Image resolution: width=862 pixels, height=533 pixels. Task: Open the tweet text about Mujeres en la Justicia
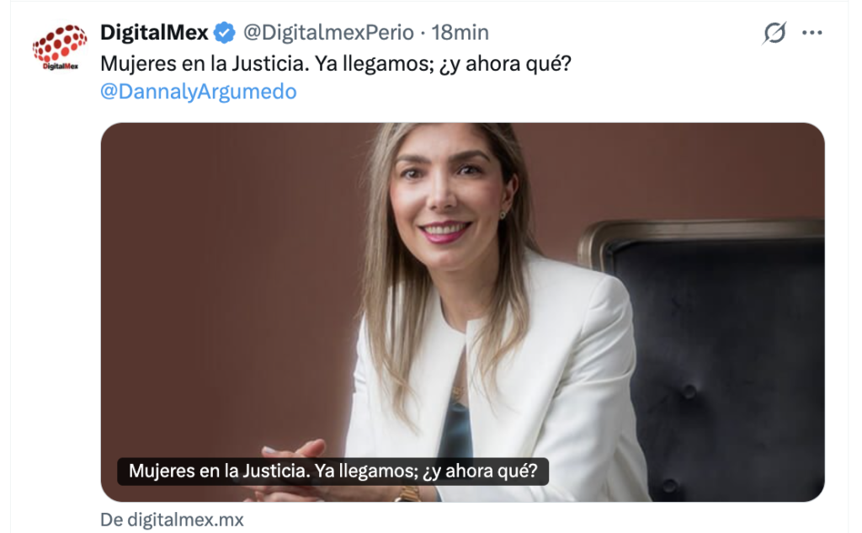pyautogui.click(x=336, y=64)
